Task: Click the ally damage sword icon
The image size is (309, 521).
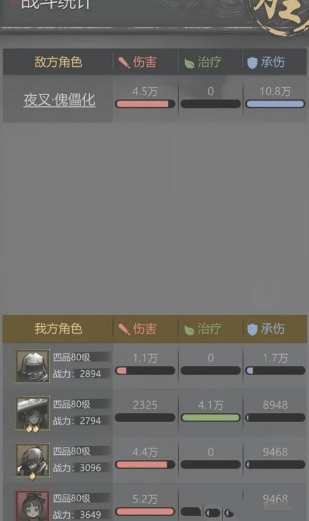Action: (x=124, y=329)
